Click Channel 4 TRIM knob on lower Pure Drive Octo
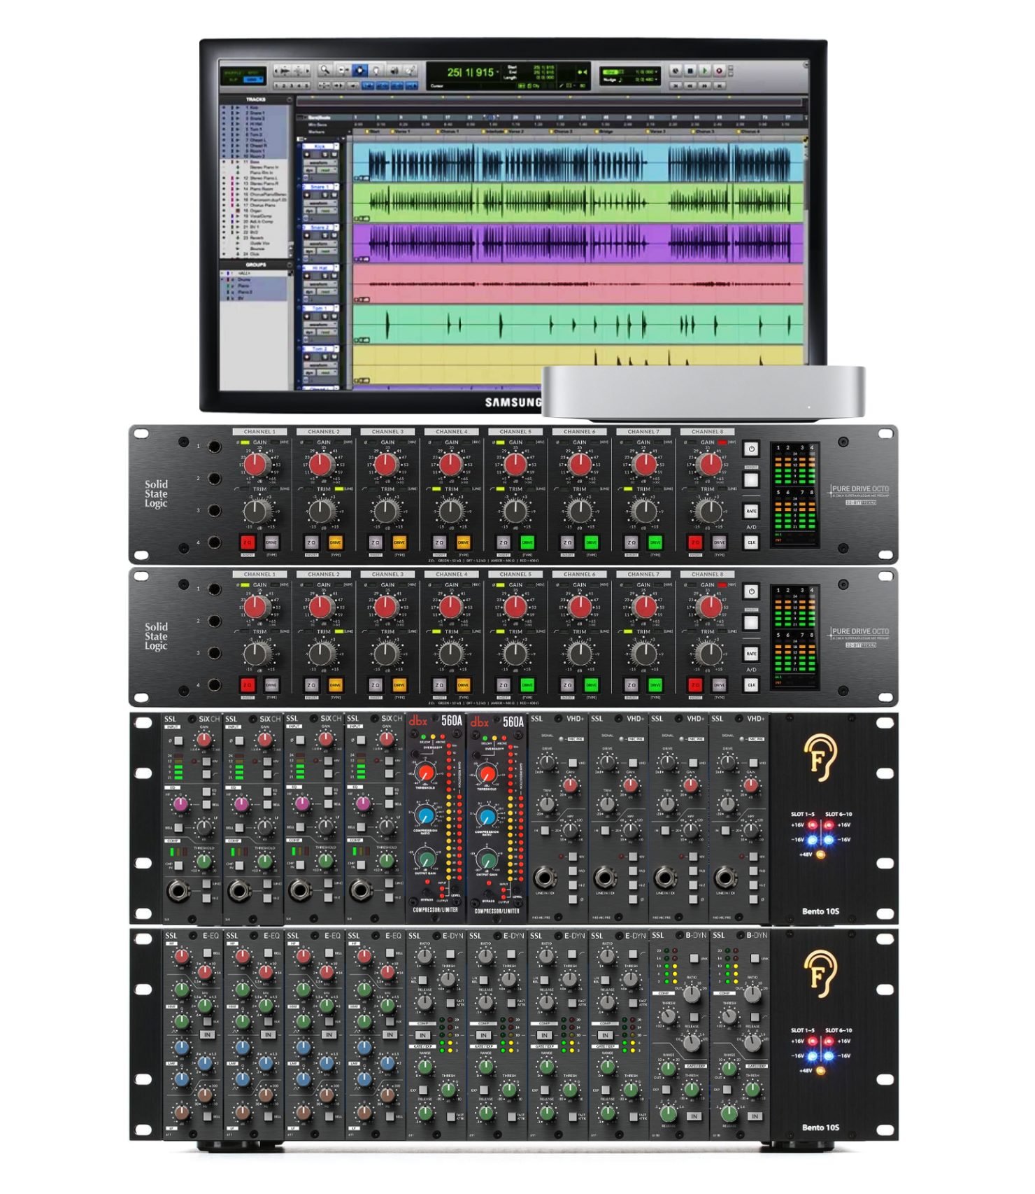This screenshot has height=1194, width=1035. [x=450, y=654]
